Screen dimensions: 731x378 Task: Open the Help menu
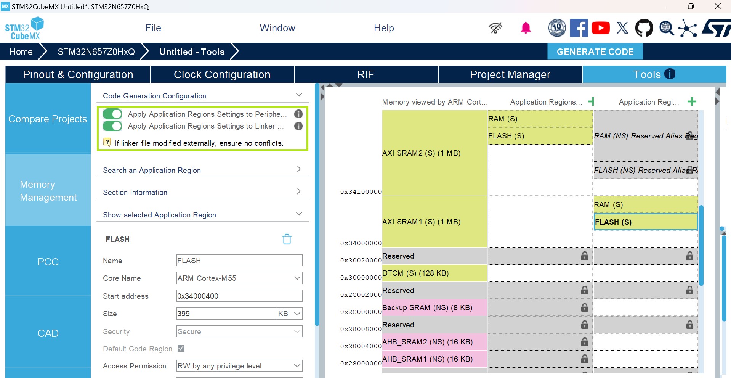[384, 28]
